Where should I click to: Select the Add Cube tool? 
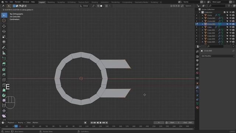tap(4, 58)
